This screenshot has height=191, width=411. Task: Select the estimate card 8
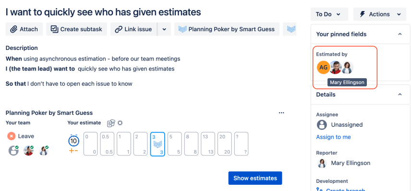[192, 144]
